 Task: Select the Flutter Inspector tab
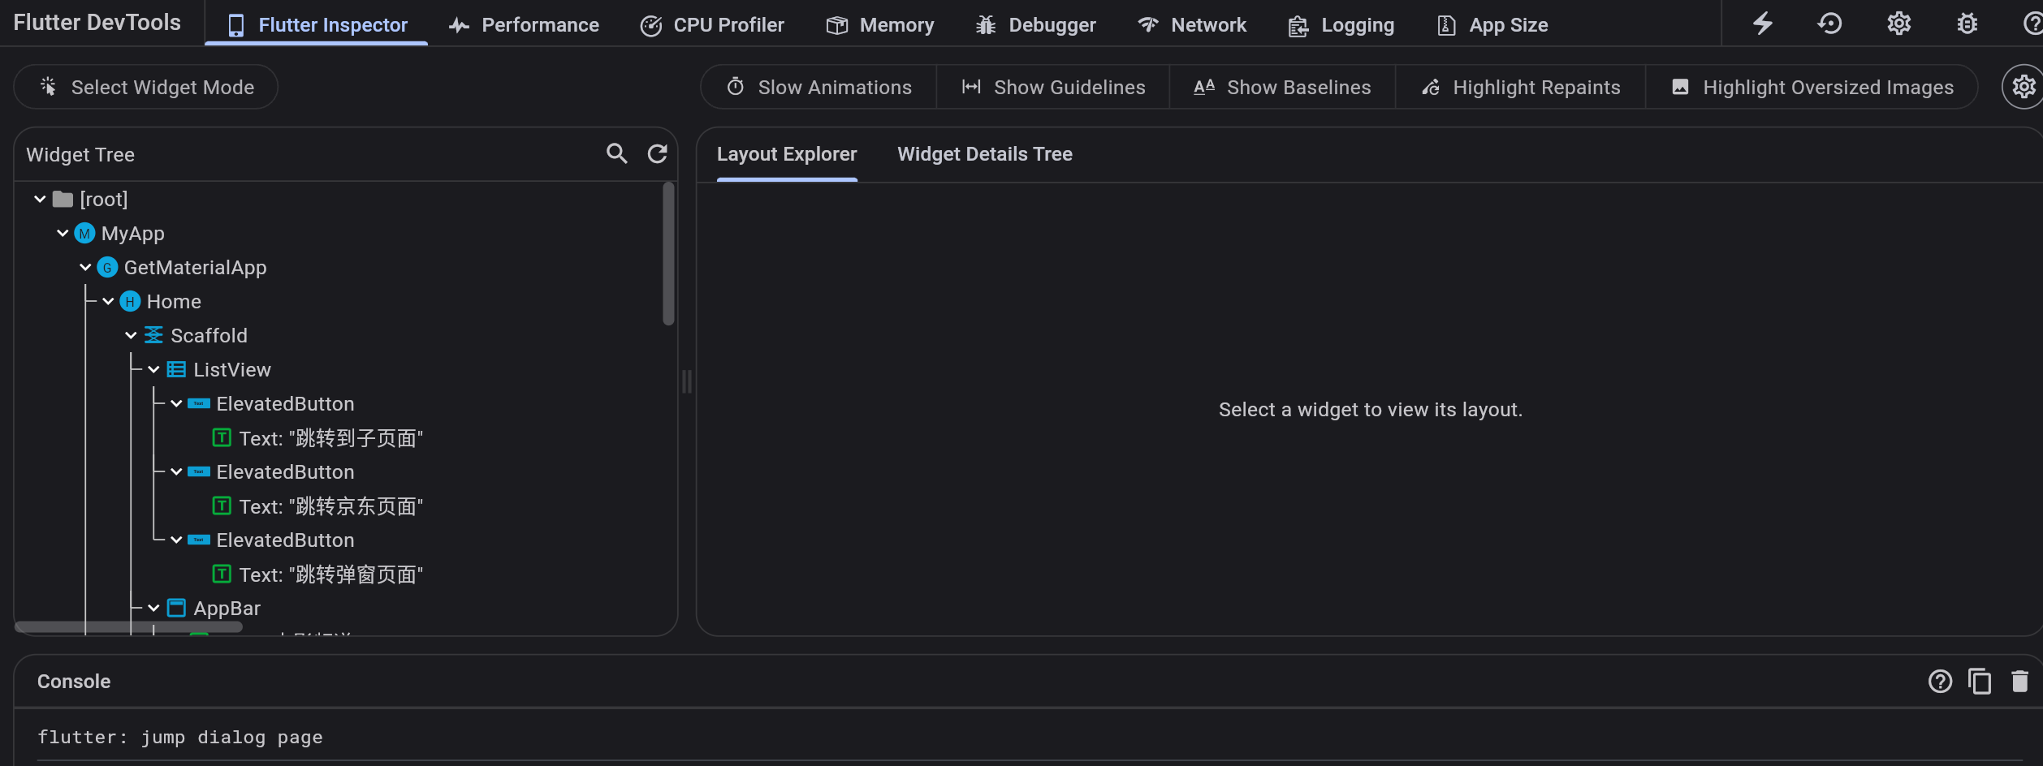[317, 25]
